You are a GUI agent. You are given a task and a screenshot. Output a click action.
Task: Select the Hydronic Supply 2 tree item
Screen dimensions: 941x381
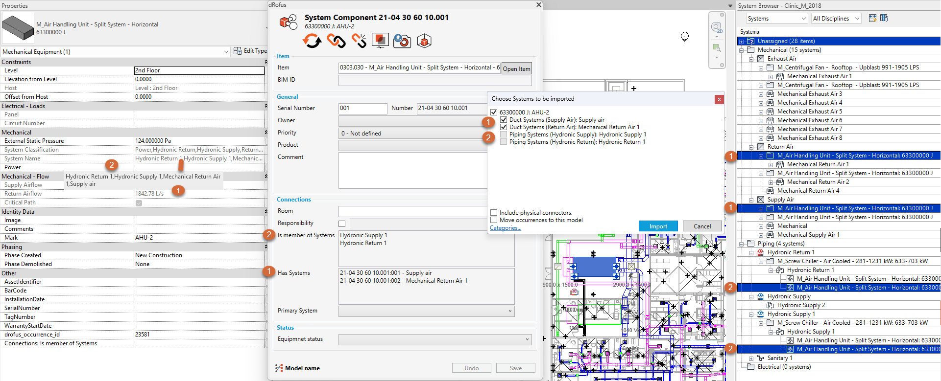click(x=801, y=305)
